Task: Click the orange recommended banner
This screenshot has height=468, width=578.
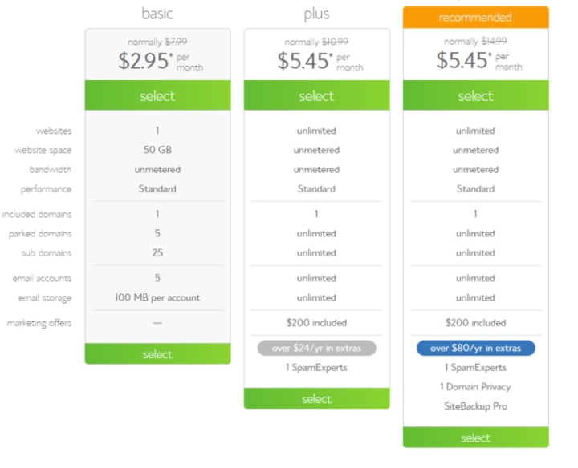Action: pyautogui.click(x=475, y=18)
